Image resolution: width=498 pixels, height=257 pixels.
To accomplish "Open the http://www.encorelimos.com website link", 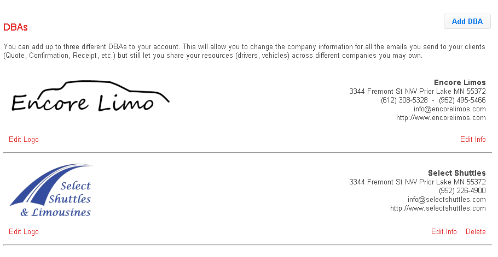I will 441,117.
